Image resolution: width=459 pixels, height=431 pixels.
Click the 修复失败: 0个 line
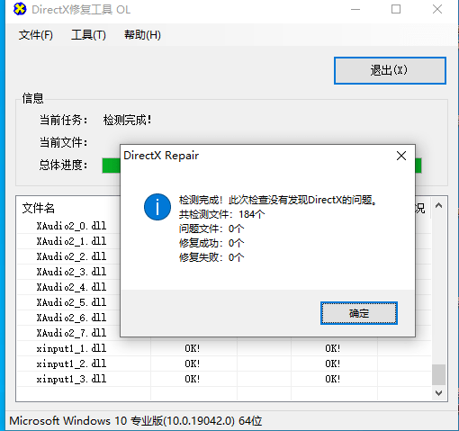[x=211, y=257]
